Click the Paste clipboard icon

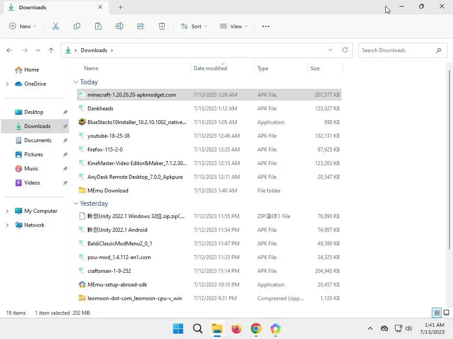pos(98,26)
